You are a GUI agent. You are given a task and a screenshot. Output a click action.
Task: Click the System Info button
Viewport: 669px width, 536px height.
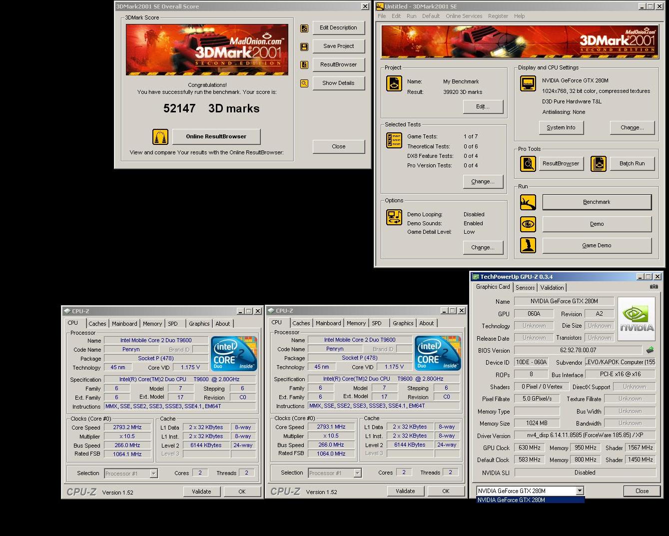click(x=561, y=128)
